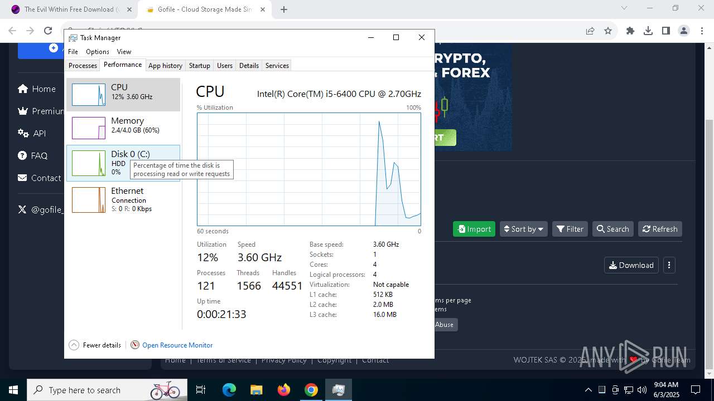Viewport: 714px width, 401px height.
Task: Click the API gears icon in sidebar
Action: (x=23, y=133)
